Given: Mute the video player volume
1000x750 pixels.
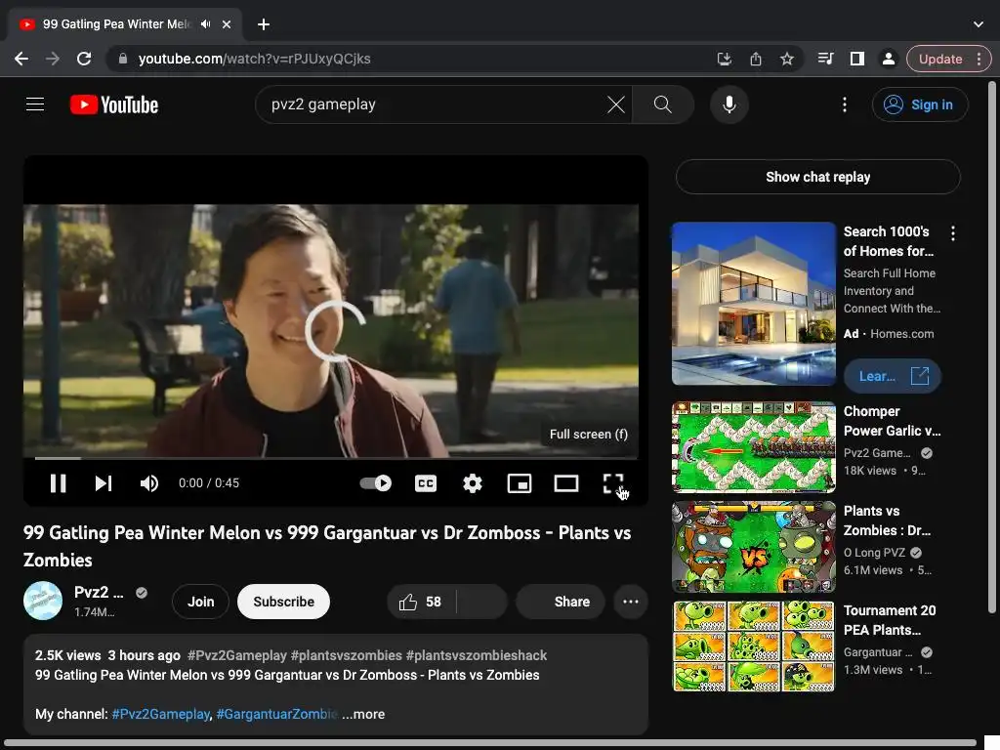Looking at the screenshot, I should pyautogui.click(x=149, y=483).
